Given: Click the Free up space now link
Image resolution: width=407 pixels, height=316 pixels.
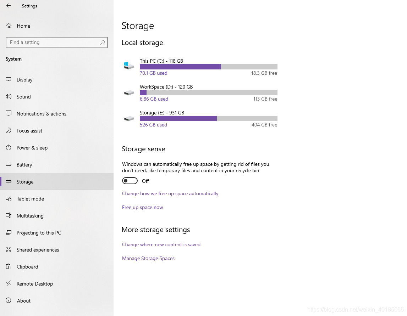Looking at the screenshot, I should click(x=143, y=207).
